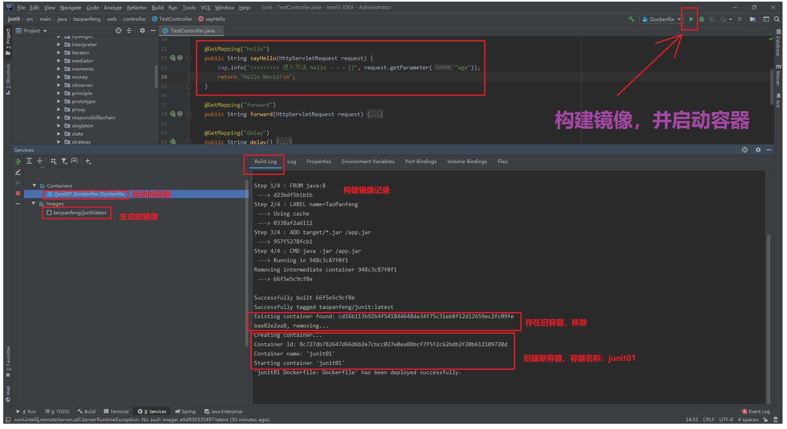Click Open in New Tab icon in Services
Viewport: 787px width, 429px height.
point(74,161)
